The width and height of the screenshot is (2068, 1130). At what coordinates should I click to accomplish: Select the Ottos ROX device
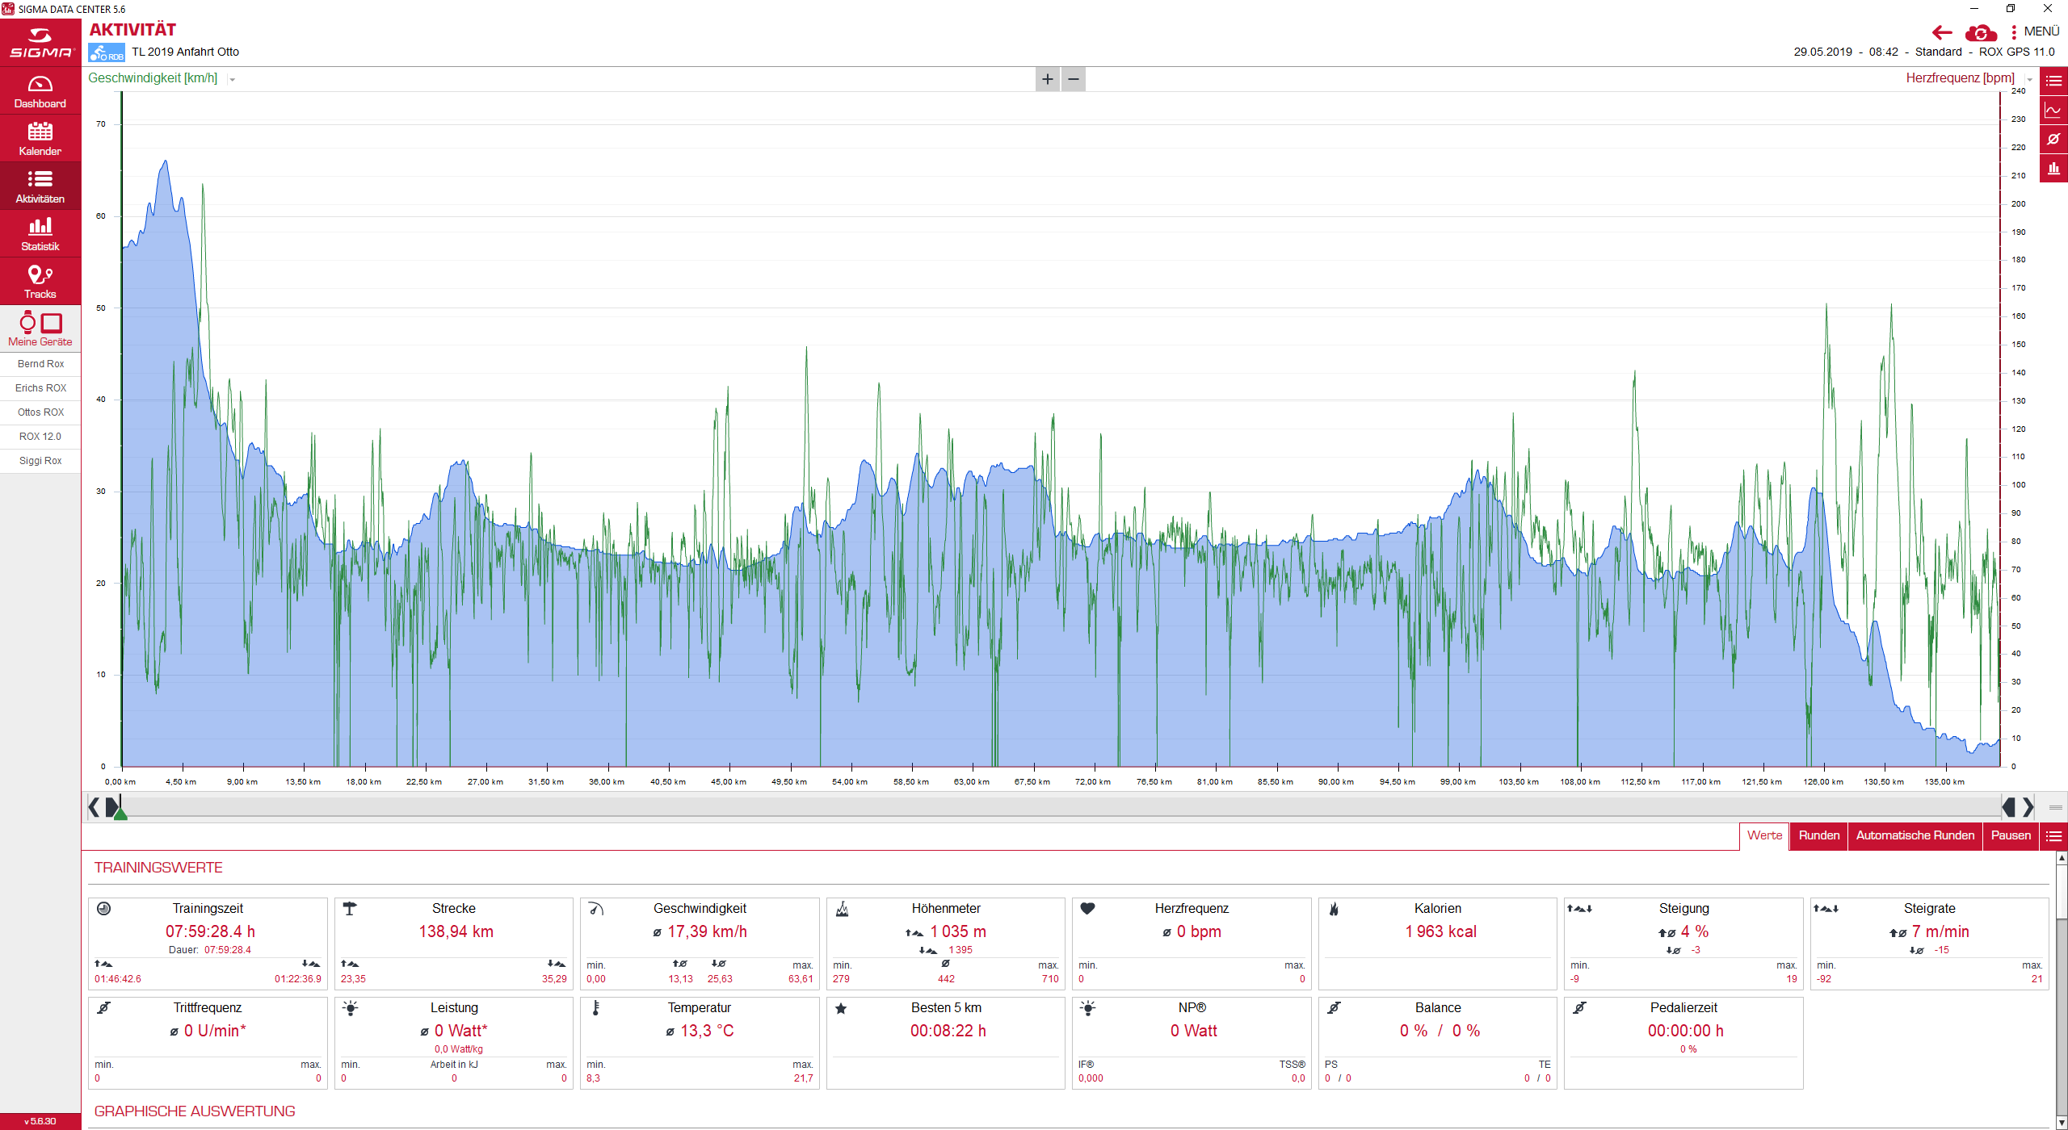(x=40, y=412)
